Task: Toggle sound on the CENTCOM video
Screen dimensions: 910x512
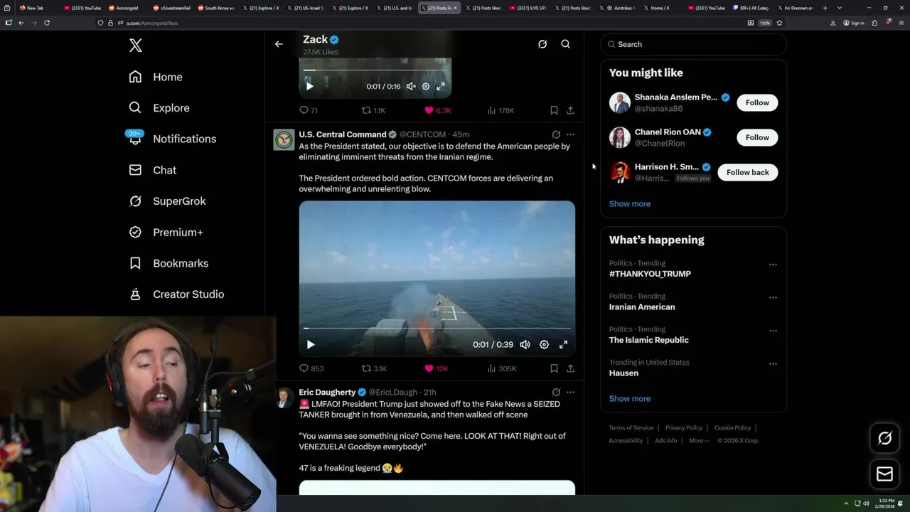Action: pos(525,344)
